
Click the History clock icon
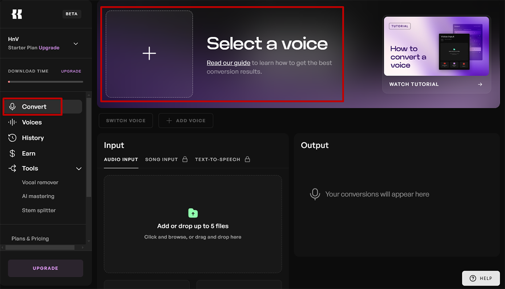tap(13, 138)
